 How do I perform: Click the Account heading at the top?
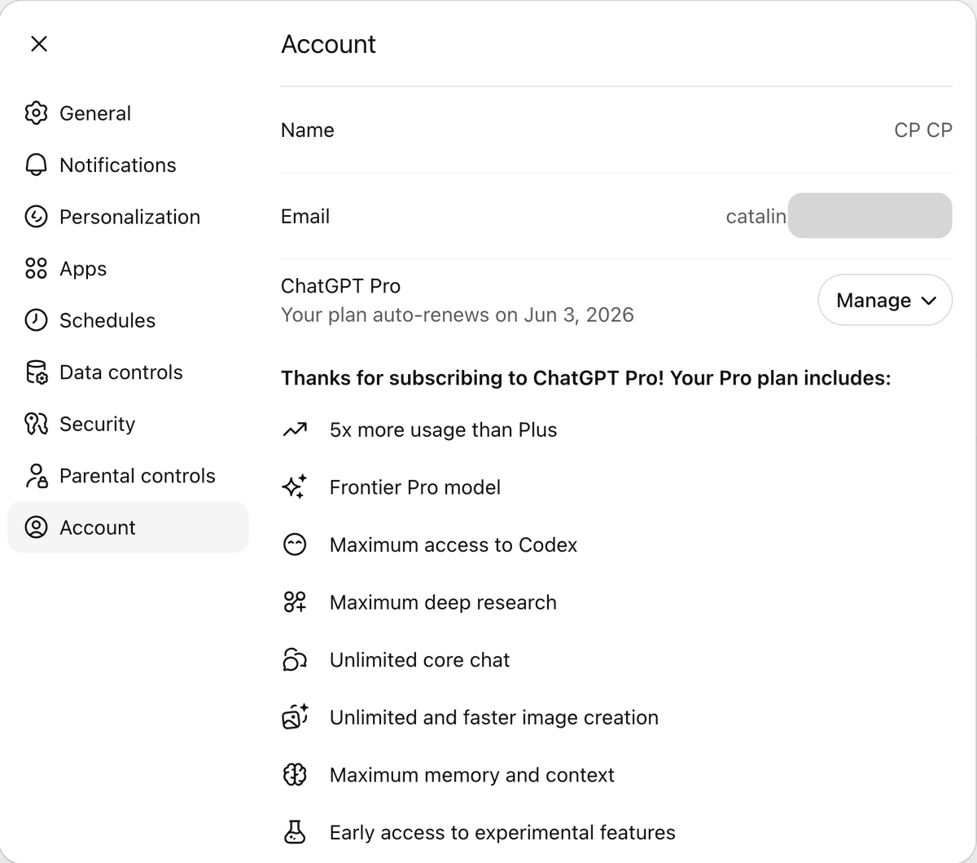pyautogui.click(x=328, y=44)
